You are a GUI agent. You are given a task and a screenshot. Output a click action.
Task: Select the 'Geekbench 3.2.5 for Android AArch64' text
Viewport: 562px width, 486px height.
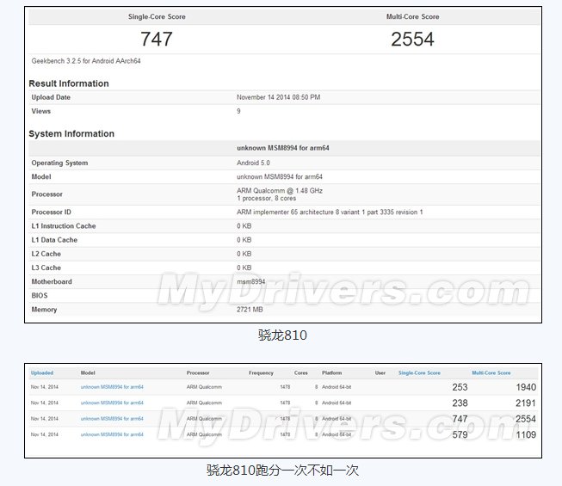(x=86, y=61)
